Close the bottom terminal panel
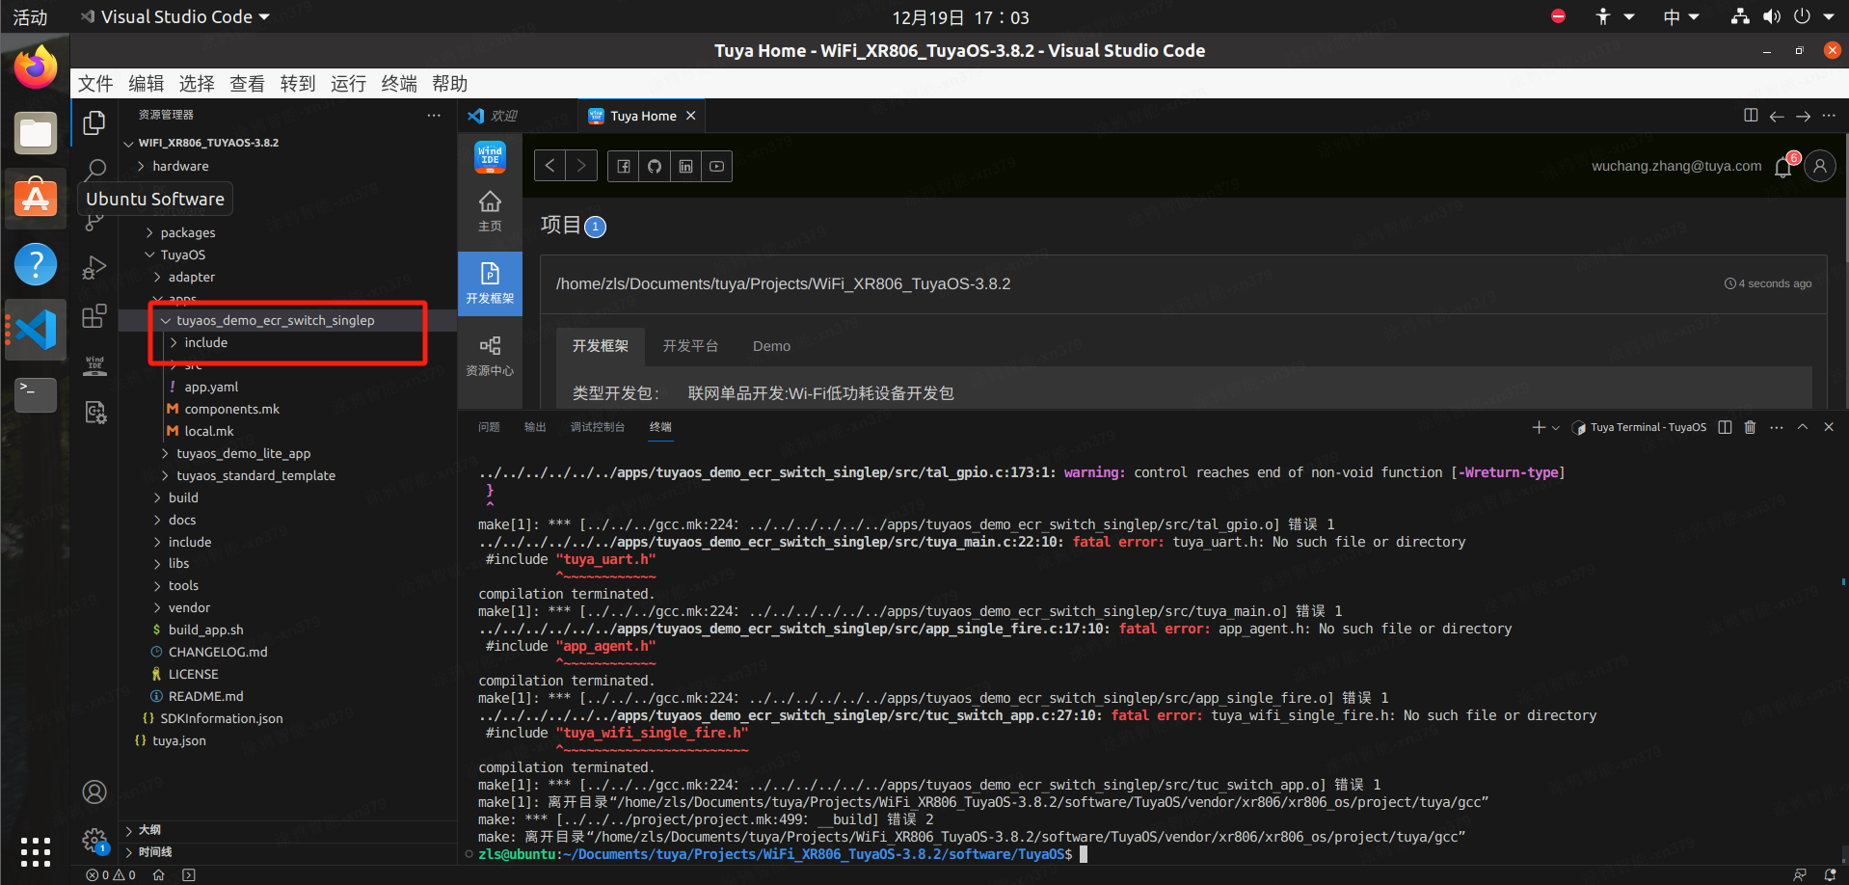Image resolution: width=1849 pixels, height=885 pixels. pos(1829,427)
